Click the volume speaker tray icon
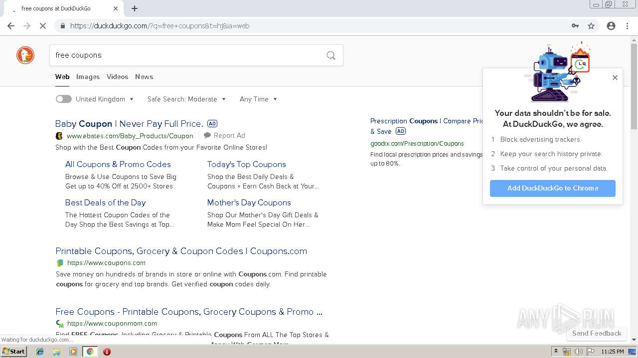The width and height of the screenshot is (638, 358). coord(578,352)
